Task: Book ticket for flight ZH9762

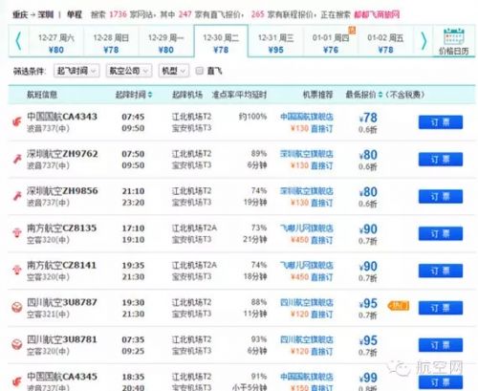Action: (x=441, y=160)
